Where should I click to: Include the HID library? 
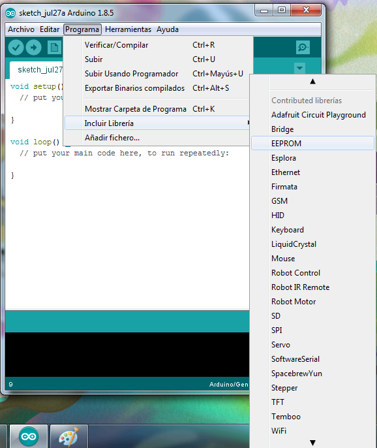pyautogui.click(x=313, y=215)
